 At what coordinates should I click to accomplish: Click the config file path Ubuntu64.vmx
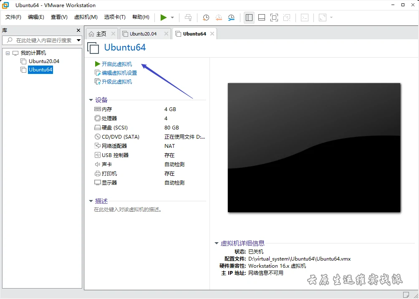[x=299, y=259]
